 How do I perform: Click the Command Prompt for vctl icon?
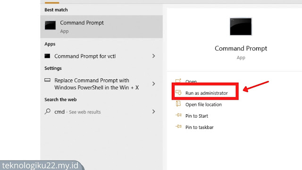click(x=47, y=56)
